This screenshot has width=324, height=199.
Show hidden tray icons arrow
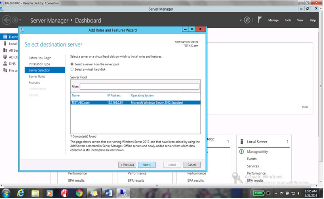pyautogui.click(x=276, y=193)
